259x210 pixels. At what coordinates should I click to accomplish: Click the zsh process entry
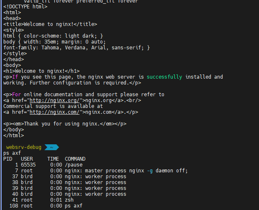tap(69, 200)
